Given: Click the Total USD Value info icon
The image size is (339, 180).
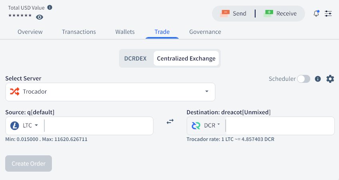Looking at the screenshot, I should (x=50, y=8).
